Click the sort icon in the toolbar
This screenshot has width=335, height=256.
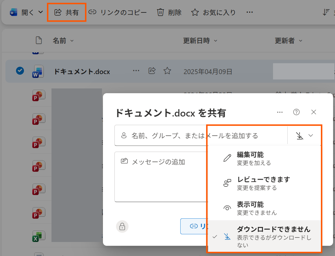tap(326, 12)
